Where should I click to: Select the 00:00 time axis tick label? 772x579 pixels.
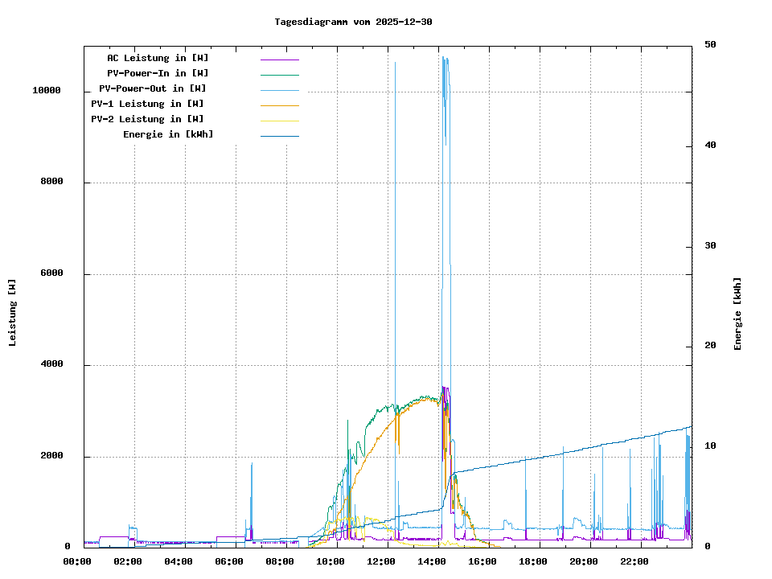(x=77, y=561)
